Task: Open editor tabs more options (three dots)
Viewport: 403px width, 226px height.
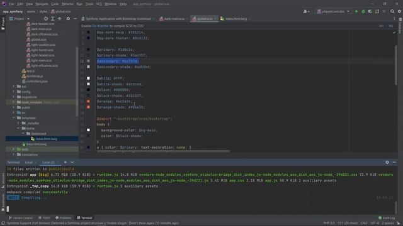Action: tap(394, 19)
